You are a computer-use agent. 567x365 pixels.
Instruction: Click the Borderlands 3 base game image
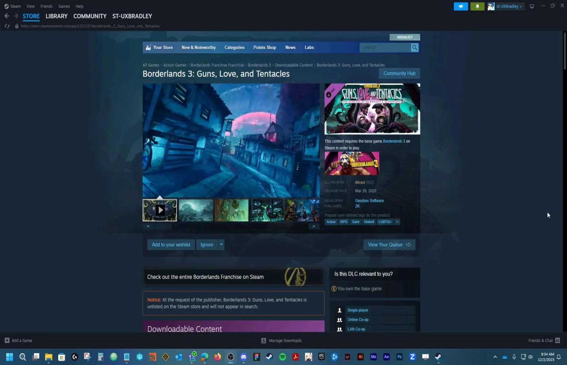click(351, 163)
